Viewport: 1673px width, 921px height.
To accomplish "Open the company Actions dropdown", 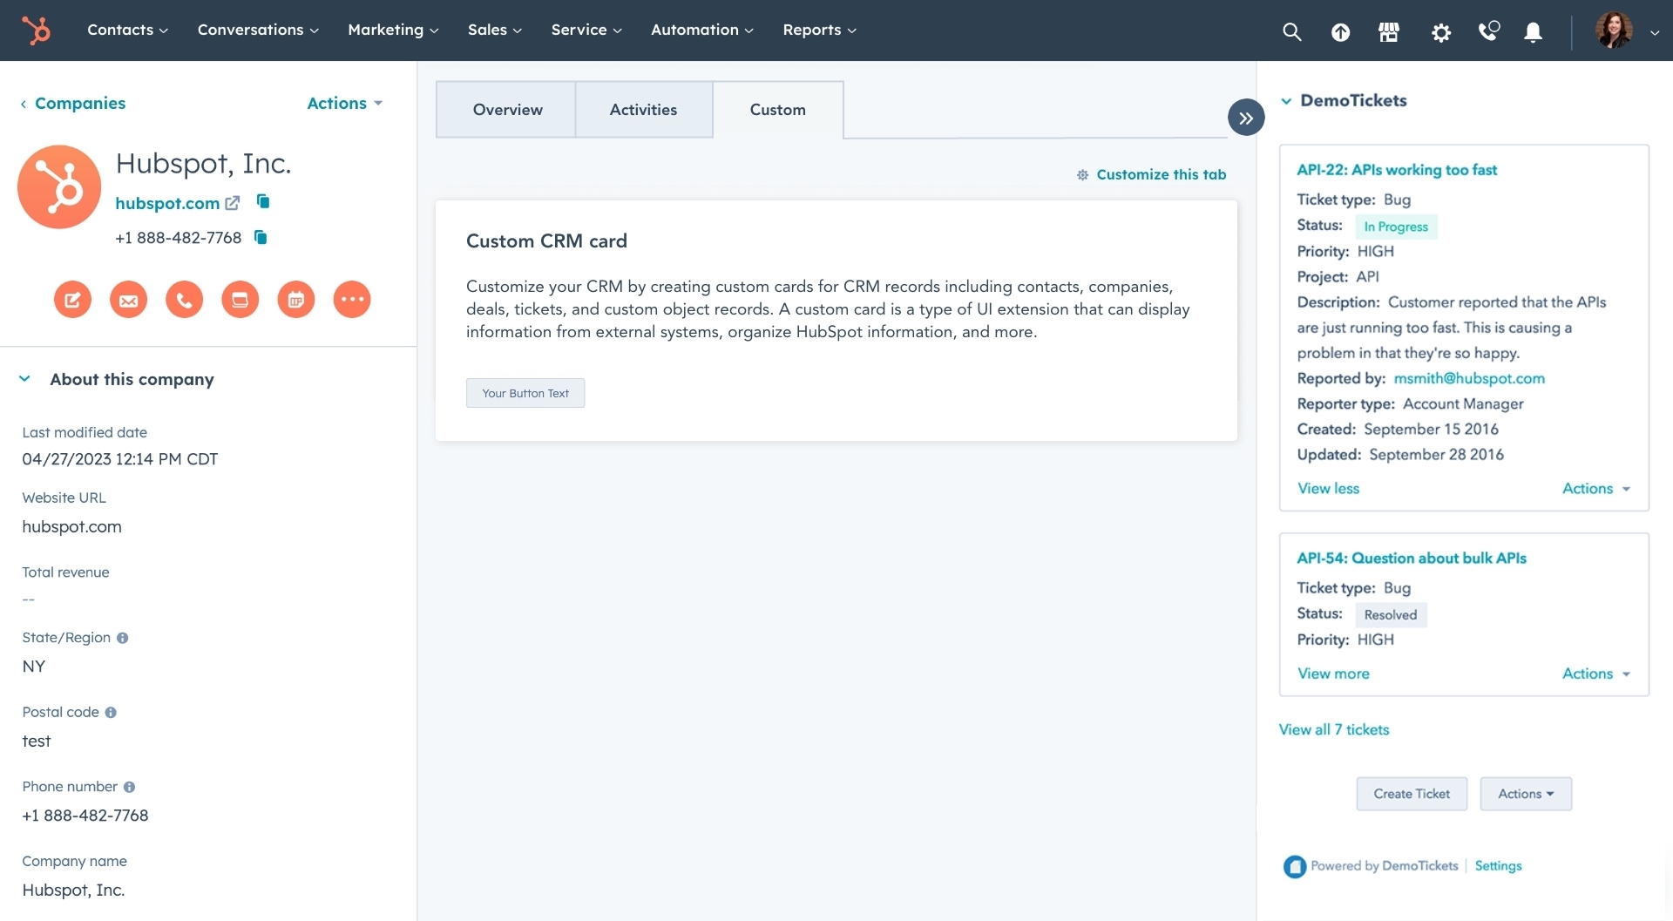I will (x=345, y=103).
